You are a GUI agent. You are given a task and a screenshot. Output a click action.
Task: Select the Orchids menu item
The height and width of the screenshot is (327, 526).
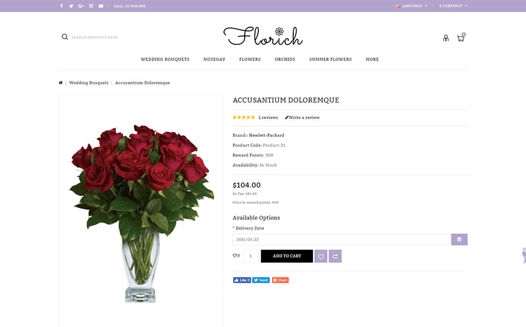point(285,59)
